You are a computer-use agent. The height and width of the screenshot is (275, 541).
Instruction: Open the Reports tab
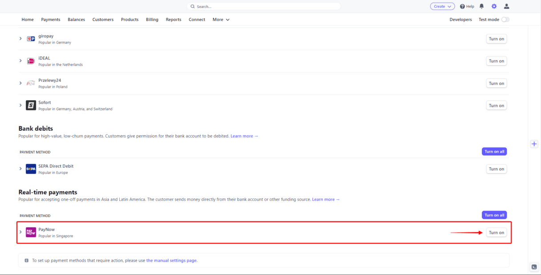[x=174, y=20]
